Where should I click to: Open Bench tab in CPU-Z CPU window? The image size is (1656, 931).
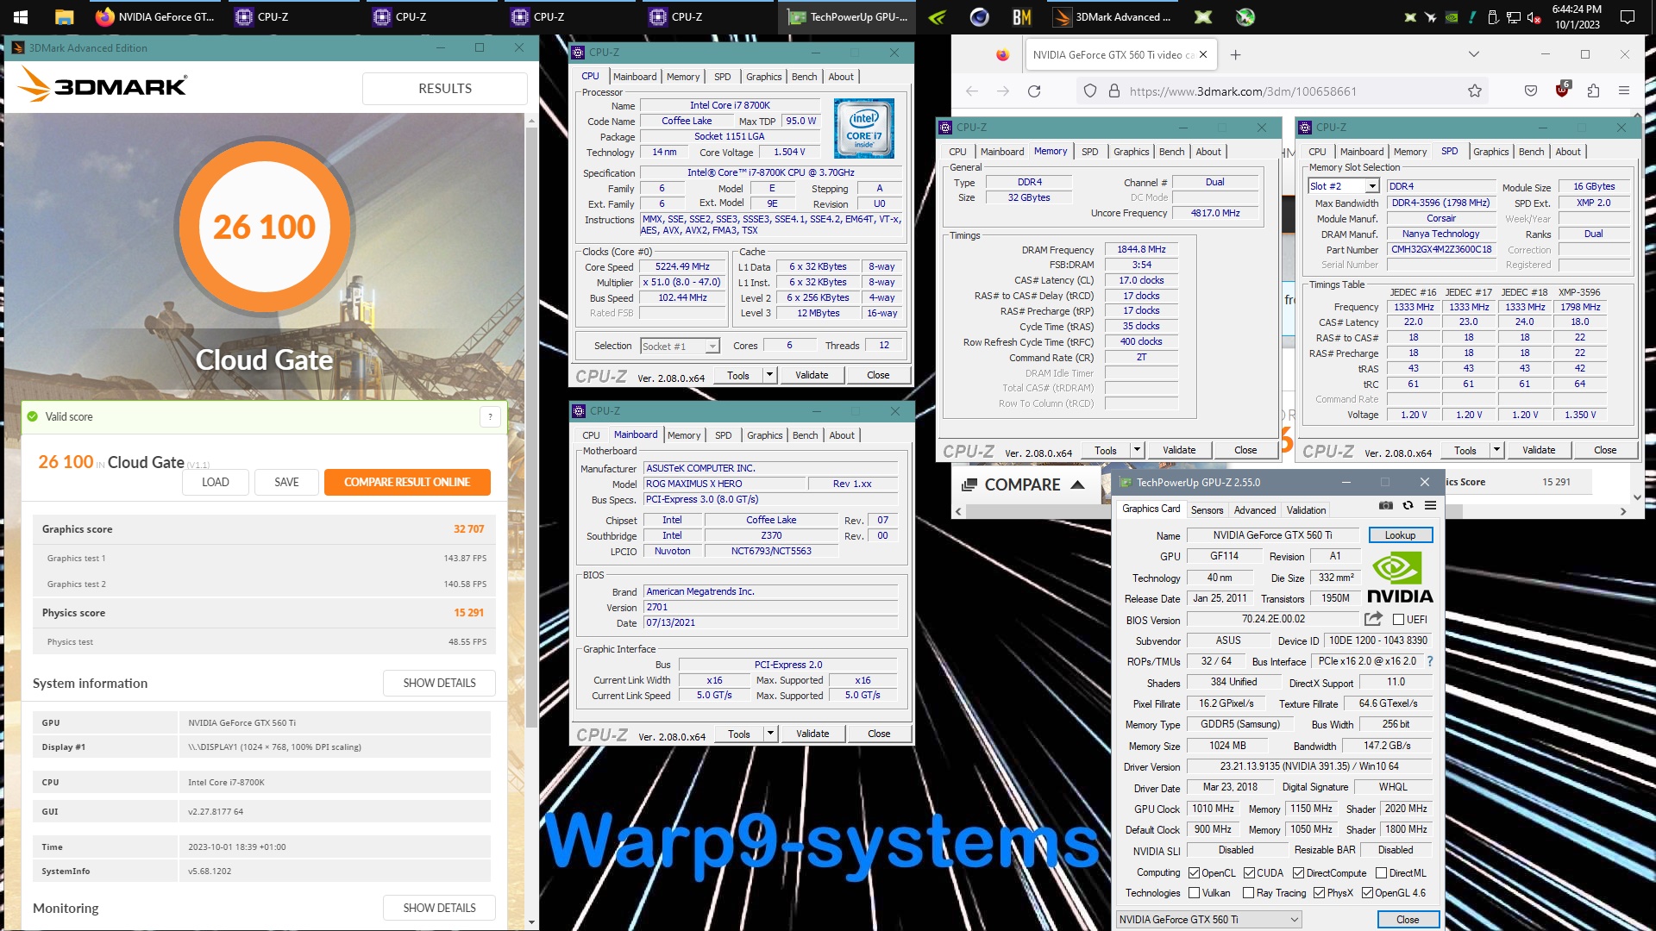tap(804, 77)
